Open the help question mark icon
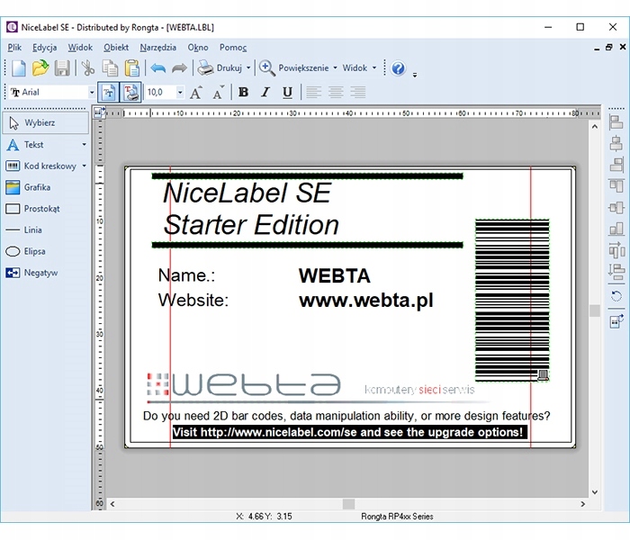This screenshot has width=630, height=540. [x=398, y=68]
